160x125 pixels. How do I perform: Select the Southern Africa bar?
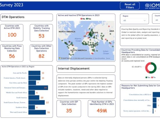32,107
